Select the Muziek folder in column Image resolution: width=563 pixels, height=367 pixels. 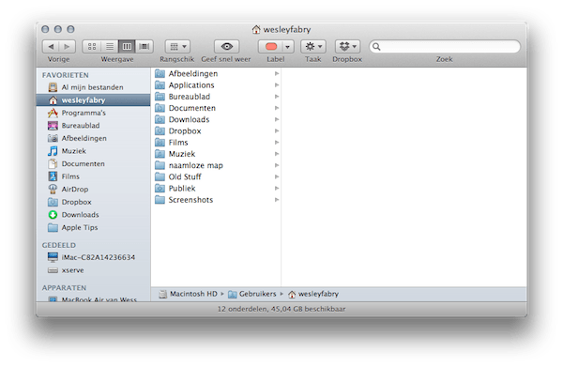coord(216,154)
